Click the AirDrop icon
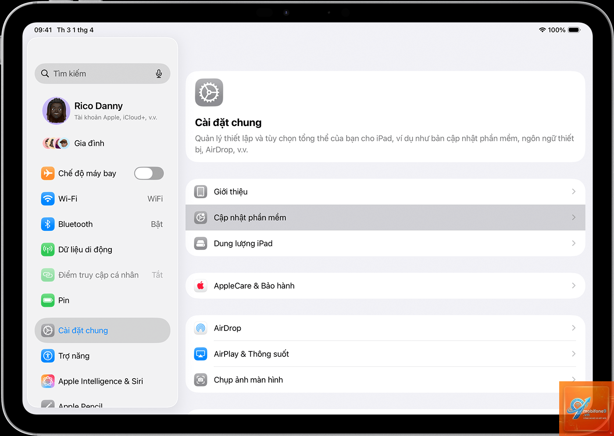614x436 pixels. point(201,328)
